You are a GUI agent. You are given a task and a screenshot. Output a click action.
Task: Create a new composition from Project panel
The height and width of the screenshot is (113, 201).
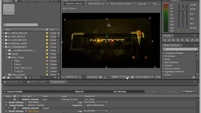pyautogui.click(x=13, y=78)
